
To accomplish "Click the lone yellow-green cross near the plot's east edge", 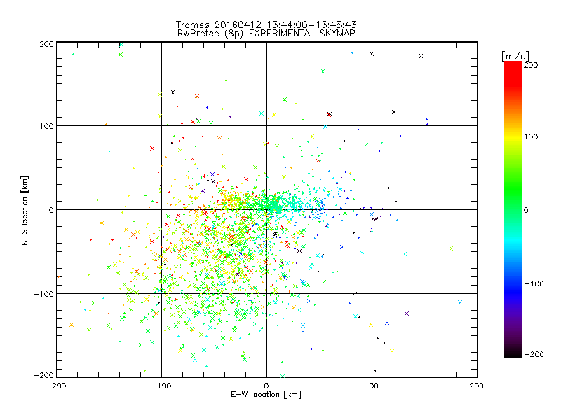I will 451,248.
